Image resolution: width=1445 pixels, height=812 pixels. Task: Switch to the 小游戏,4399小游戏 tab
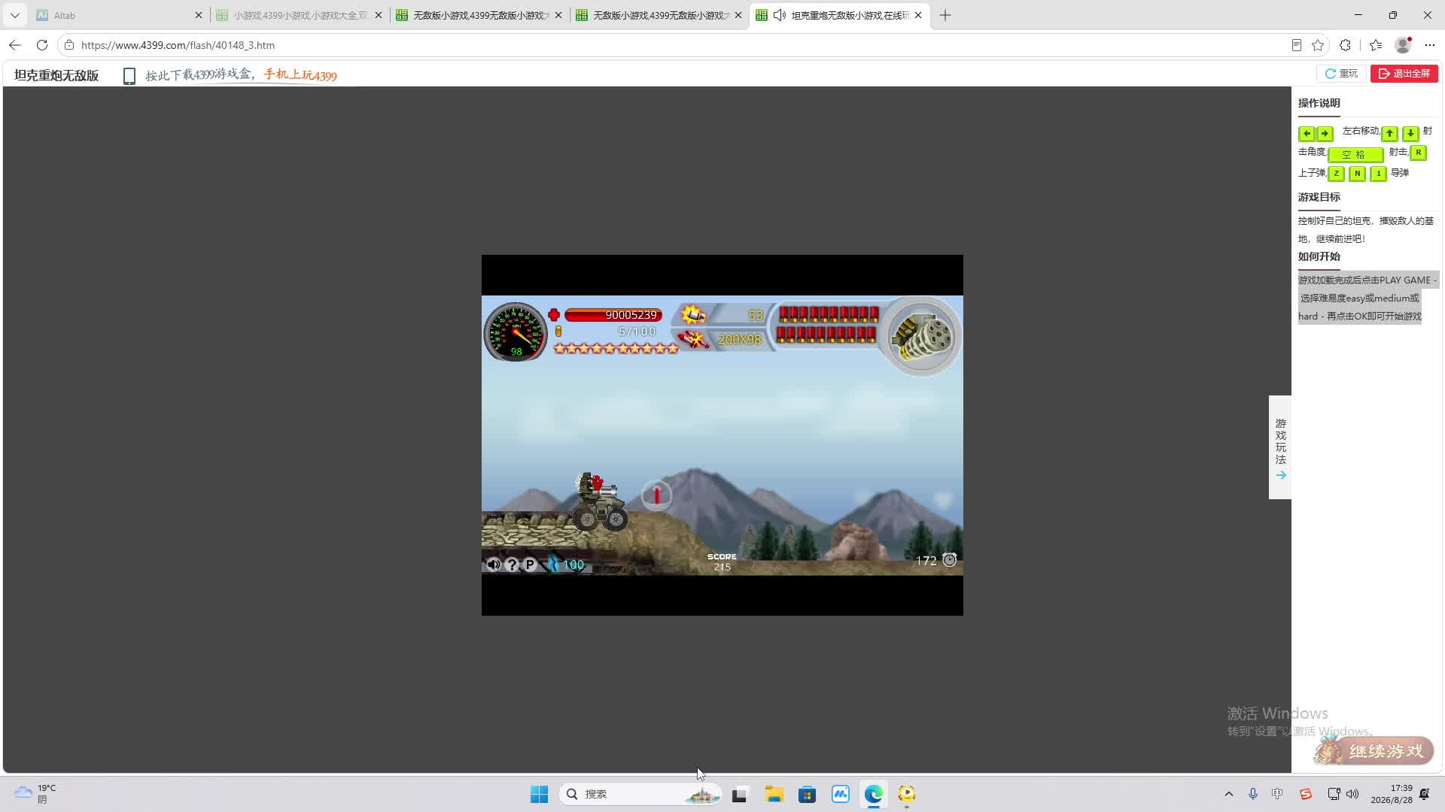point(300,15)
